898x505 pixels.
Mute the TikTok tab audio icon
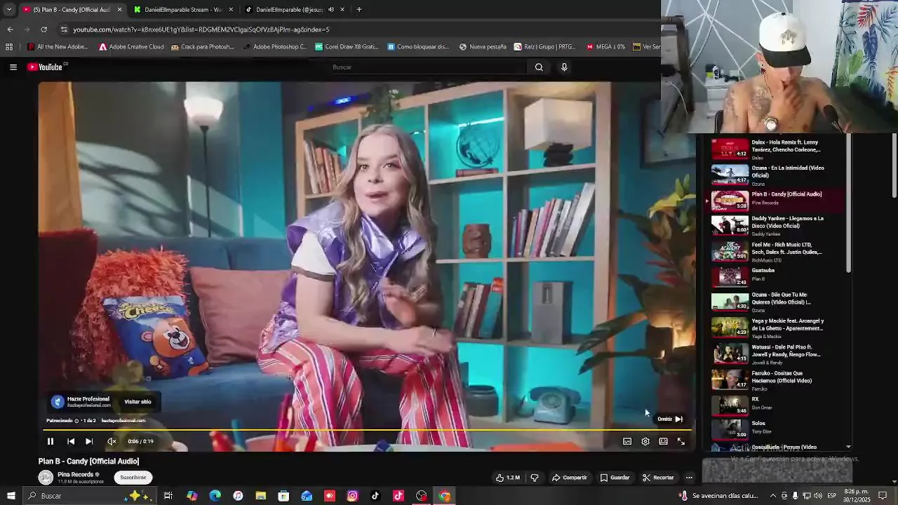pos(330,10)
